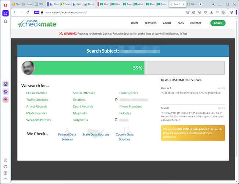Open the ABOUT navigation link

point(167,23)
